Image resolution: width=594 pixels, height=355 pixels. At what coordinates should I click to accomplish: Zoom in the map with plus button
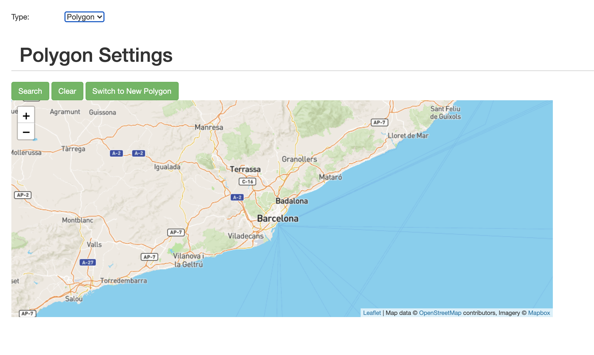pyautogui.click(x=26, y=116)
